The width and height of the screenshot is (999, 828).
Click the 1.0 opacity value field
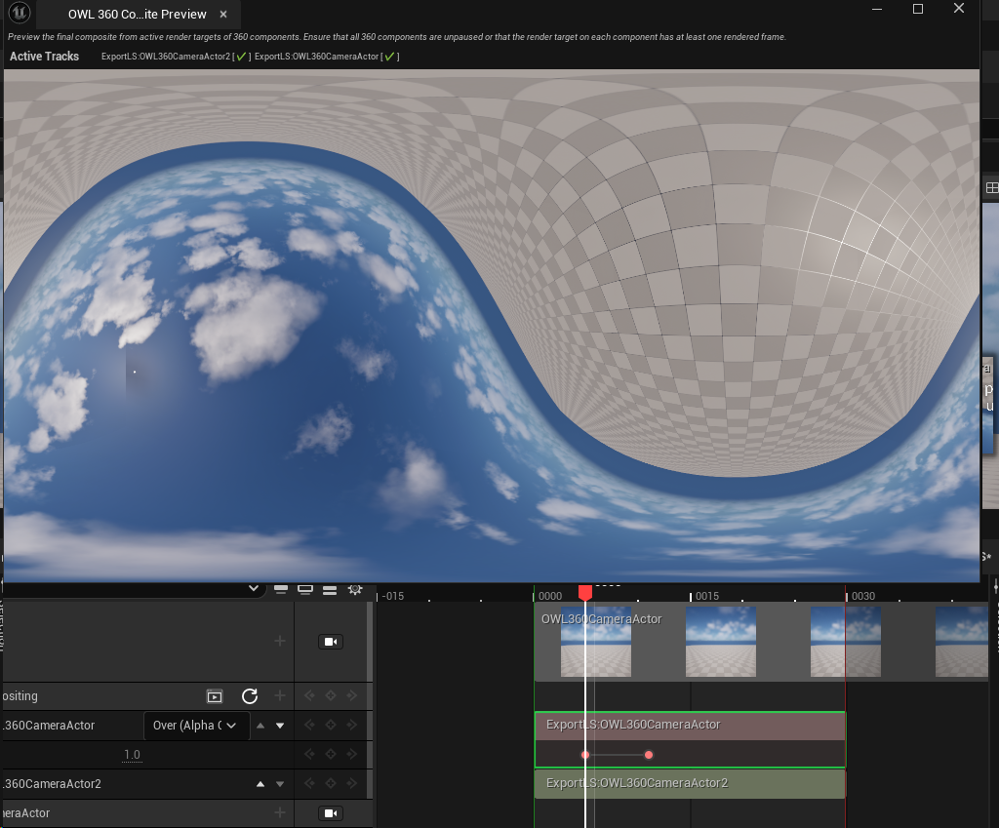[x=132, y=755]
